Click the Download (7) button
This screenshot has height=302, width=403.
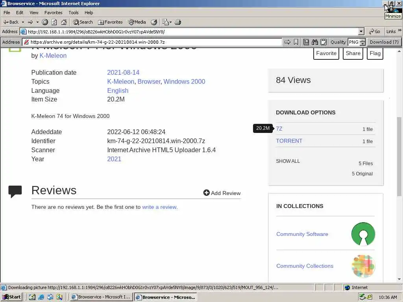384,42
